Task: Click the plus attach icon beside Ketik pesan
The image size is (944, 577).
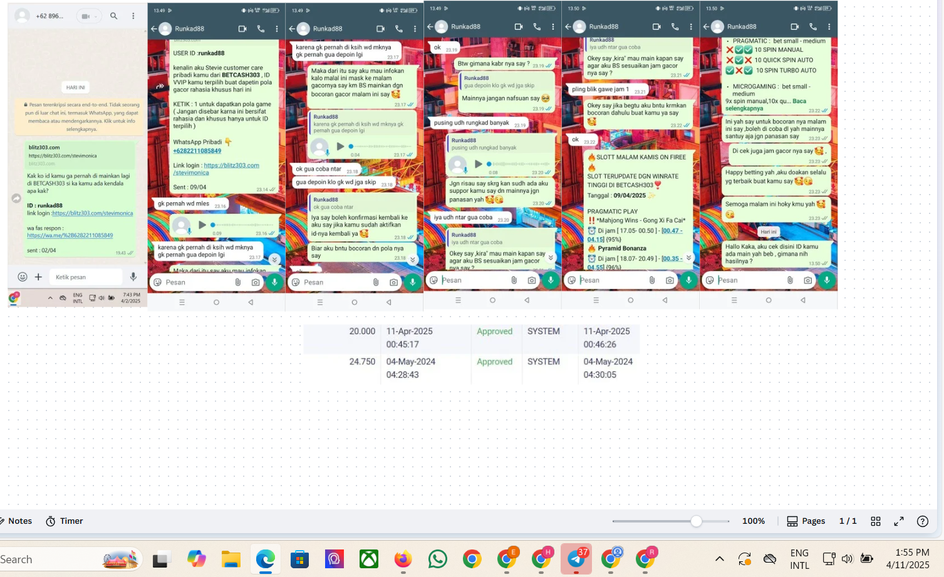Action: tap(38, 277)
